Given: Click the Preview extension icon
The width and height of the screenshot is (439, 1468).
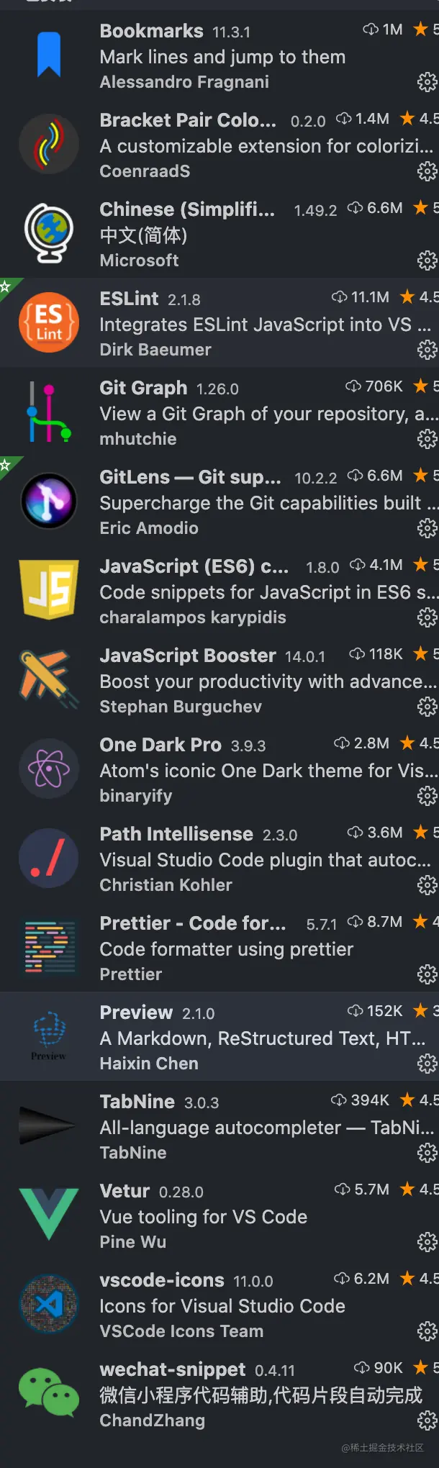Looking at the screenshot, I should click(x=49, y=1036).
